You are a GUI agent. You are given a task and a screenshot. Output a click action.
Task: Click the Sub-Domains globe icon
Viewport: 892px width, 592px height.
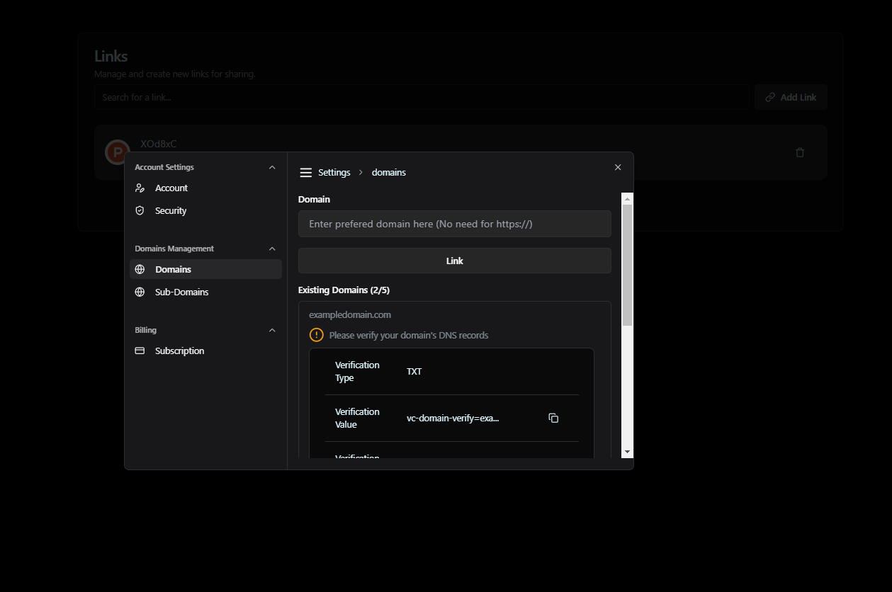(x=140, y=292)
